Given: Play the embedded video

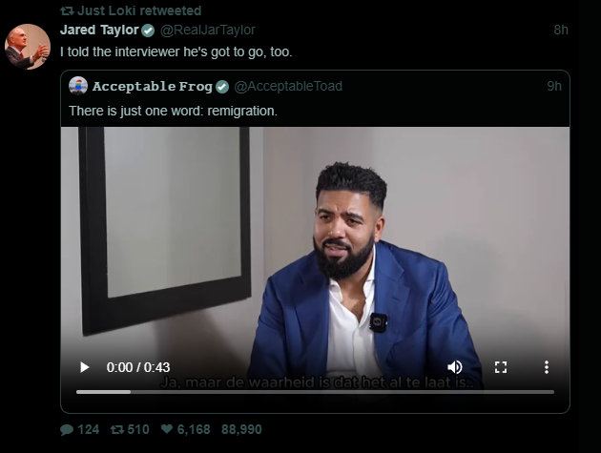Looking at the screenshot, I should pyautogui.click(x=84, y=367).
